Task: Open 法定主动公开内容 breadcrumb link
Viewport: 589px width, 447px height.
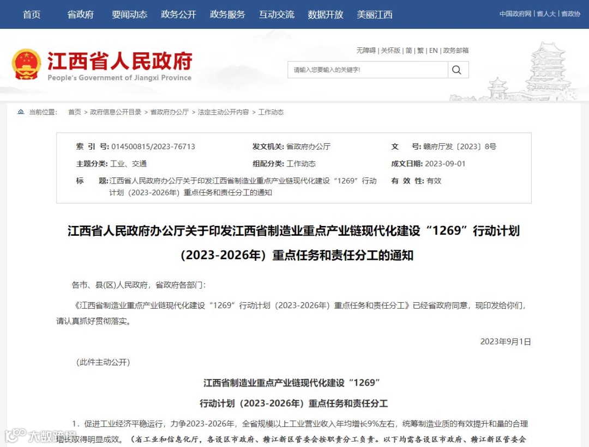Action: 223,112
